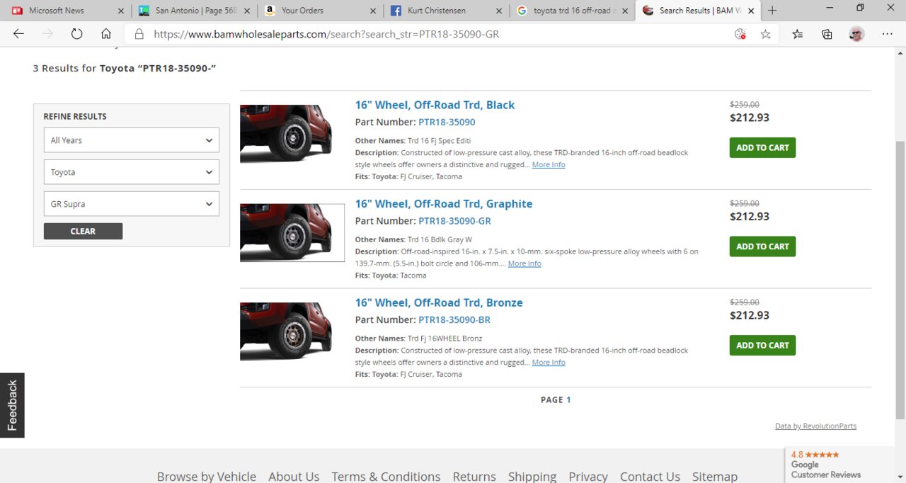Click the tracking prevention cookie icon
The image size is (906, 483).
coord(740,34)
